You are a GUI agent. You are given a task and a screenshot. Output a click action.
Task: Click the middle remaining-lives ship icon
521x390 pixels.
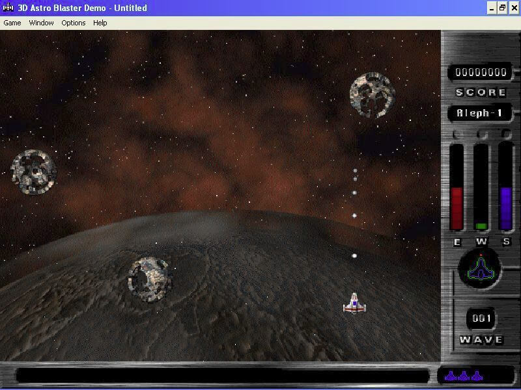coord(464,376)
